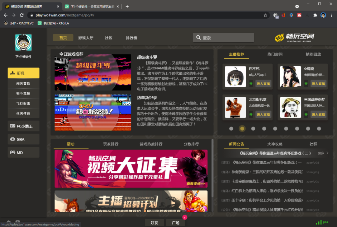Enter 三国战神伤梦's live stream
Image resolution: width=337 pixels, height=227 pixels.
(318, 114)
